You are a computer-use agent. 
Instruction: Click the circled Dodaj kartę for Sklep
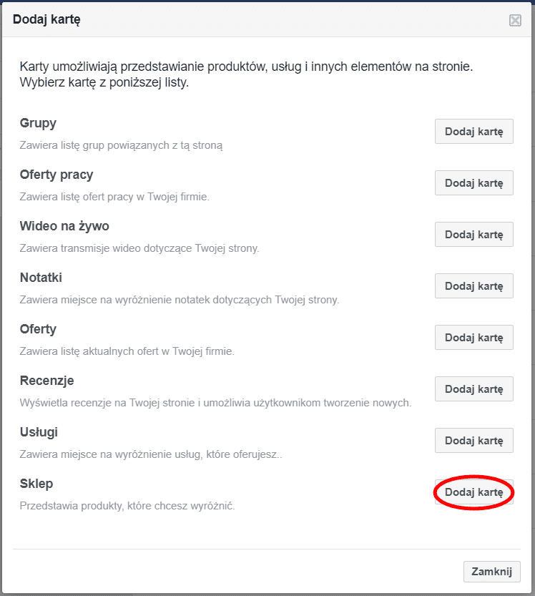click(473, 492)
